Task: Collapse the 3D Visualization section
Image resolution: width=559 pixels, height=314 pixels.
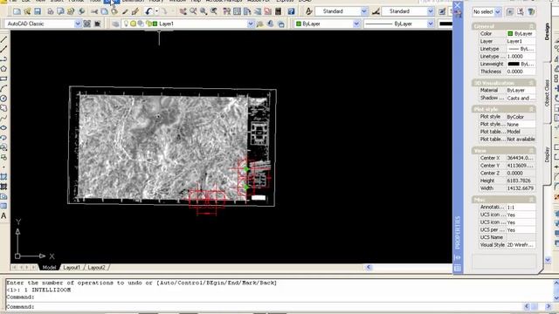Action: 532,83
